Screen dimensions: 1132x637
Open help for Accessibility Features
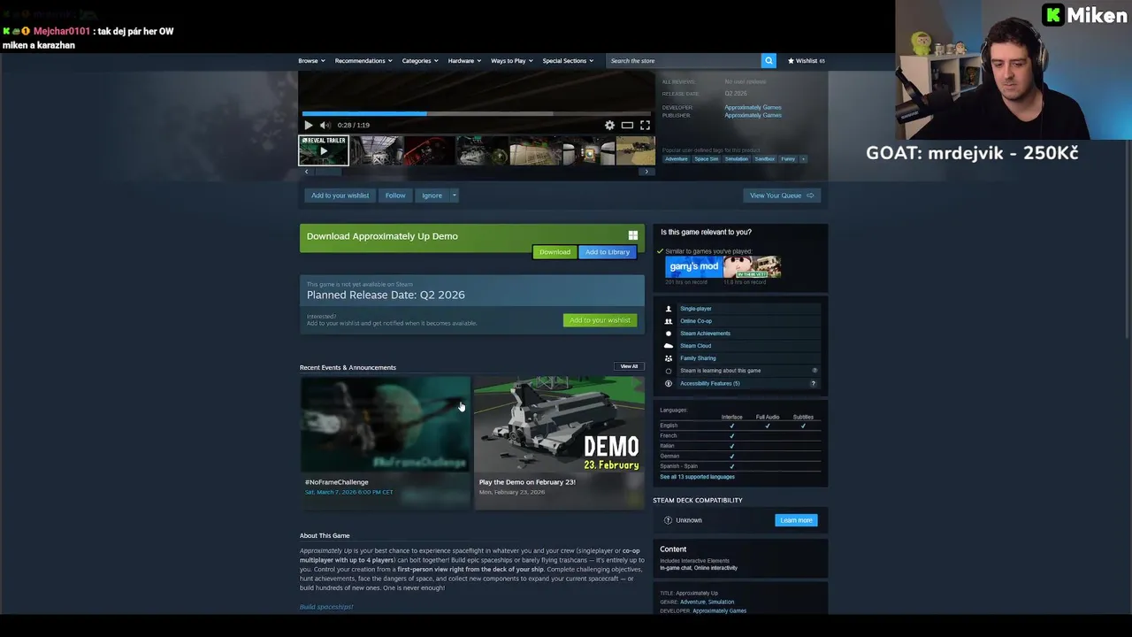[x=813, y=383]
